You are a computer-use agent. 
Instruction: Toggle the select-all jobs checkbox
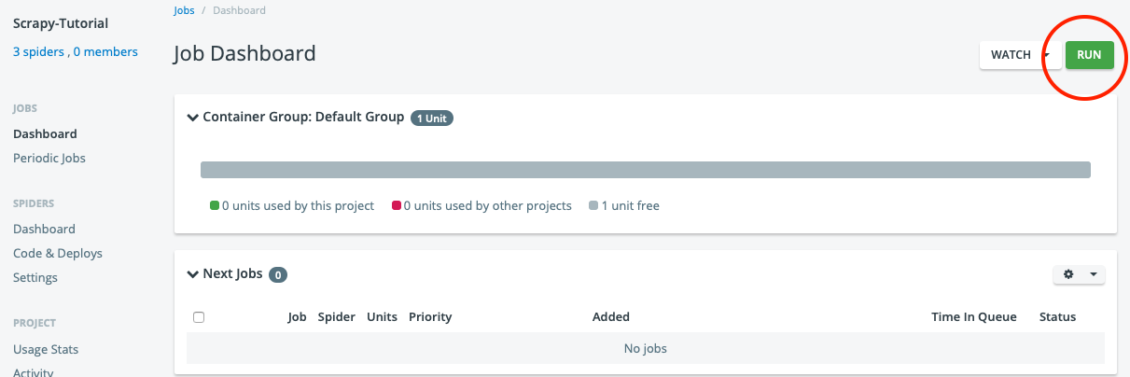[x=199, y=317]
